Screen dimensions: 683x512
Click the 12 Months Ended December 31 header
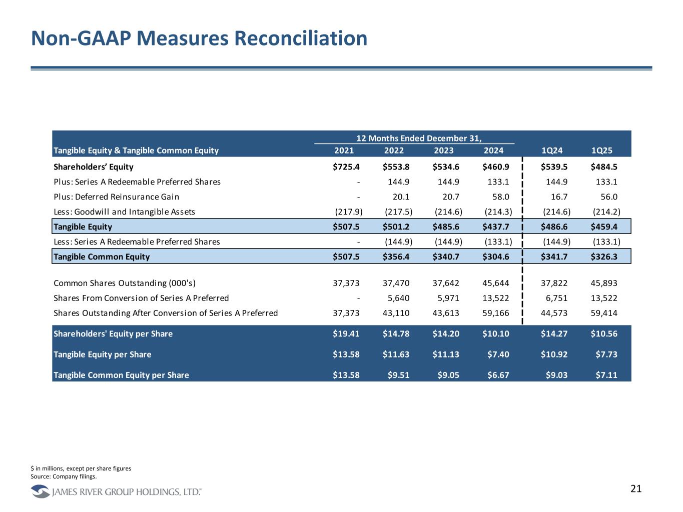coord(418,138)
